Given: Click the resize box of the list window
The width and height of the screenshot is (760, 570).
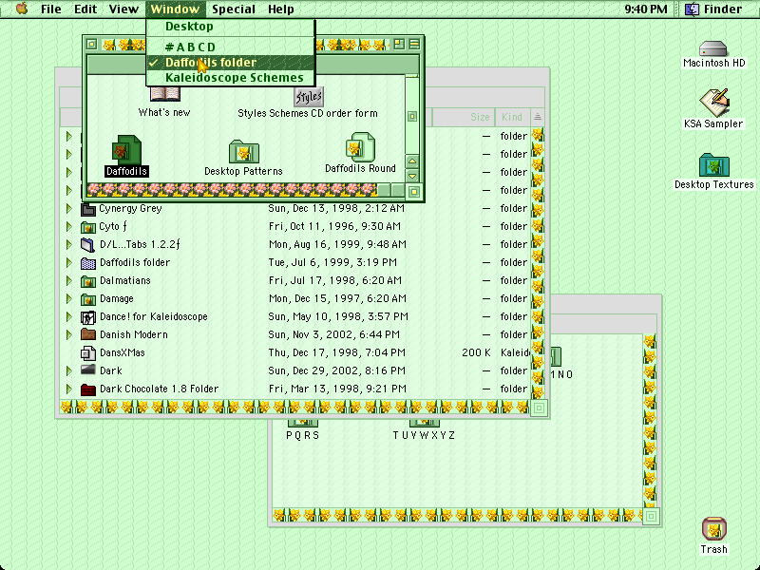Looking at the screenshot, I should point(539,408).
